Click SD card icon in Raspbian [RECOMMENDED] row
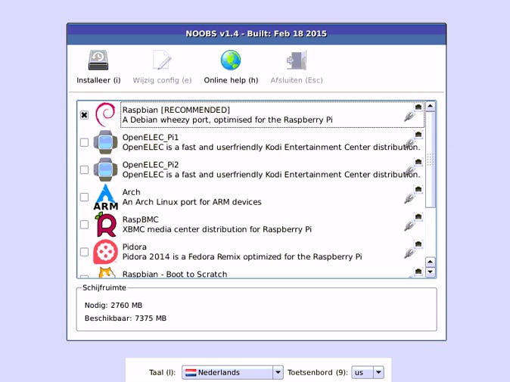This screenshot has height=382, width=510. coord(418,107)
